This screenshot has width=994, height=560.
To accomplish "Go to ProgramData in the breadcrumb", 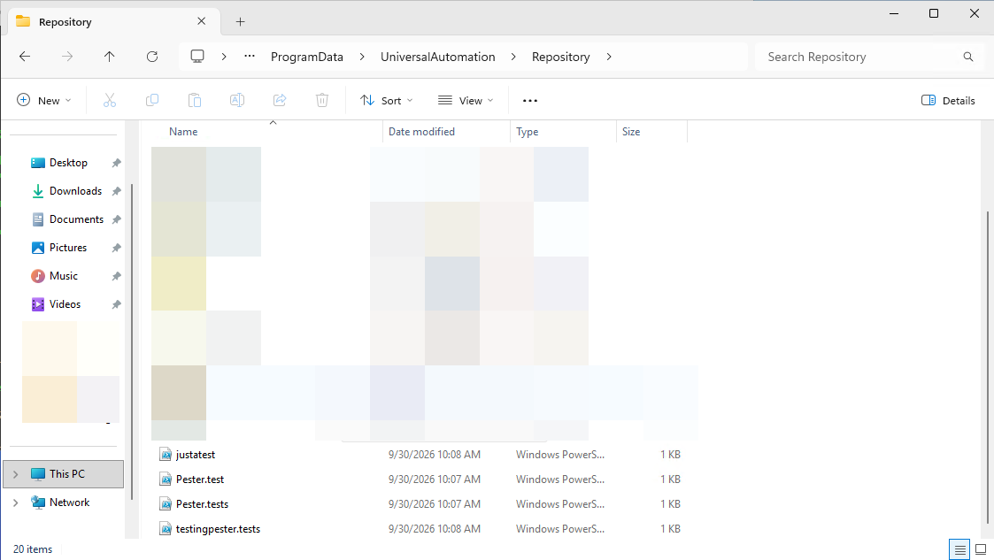I will tap(307, 57).
